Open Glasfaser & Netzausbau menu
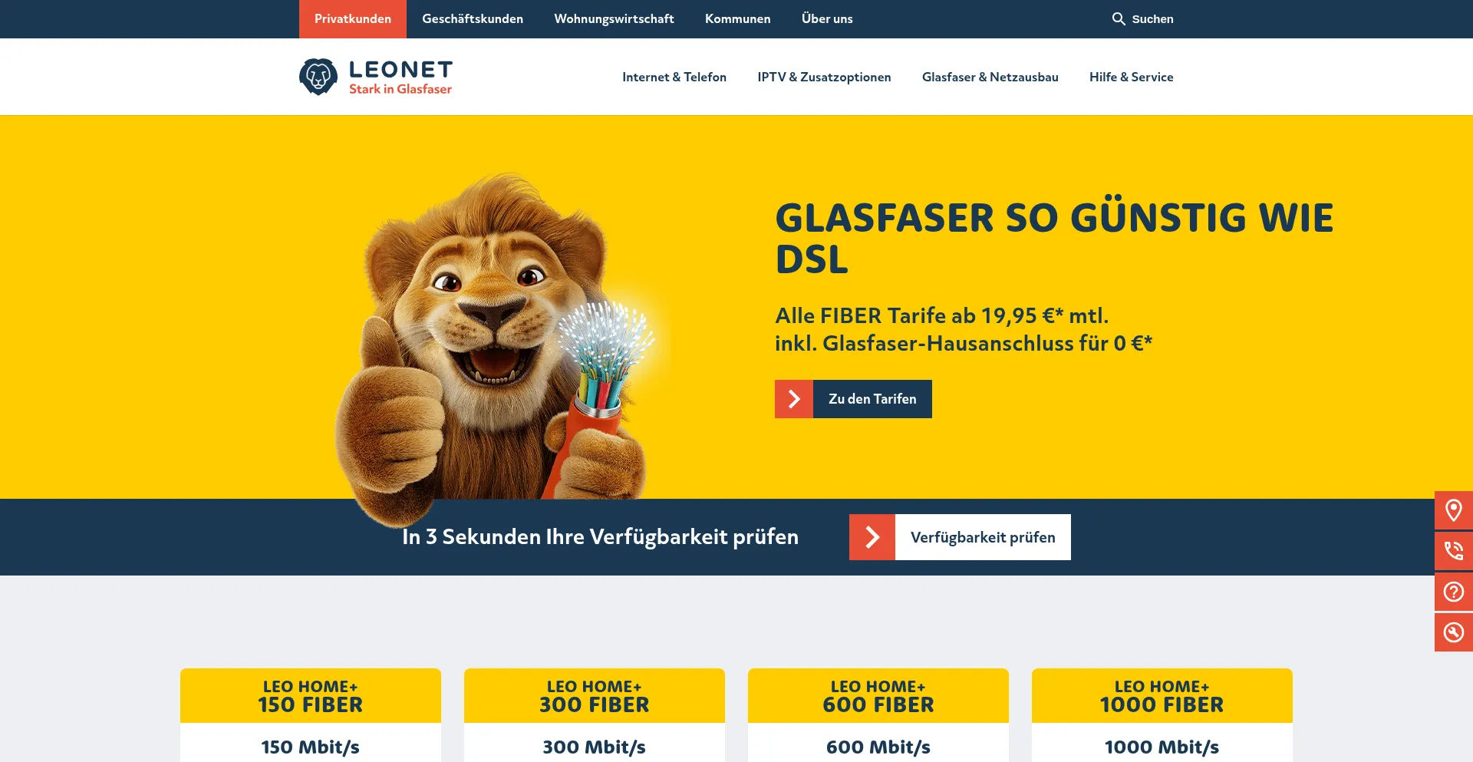 click(x=990, y=77)
